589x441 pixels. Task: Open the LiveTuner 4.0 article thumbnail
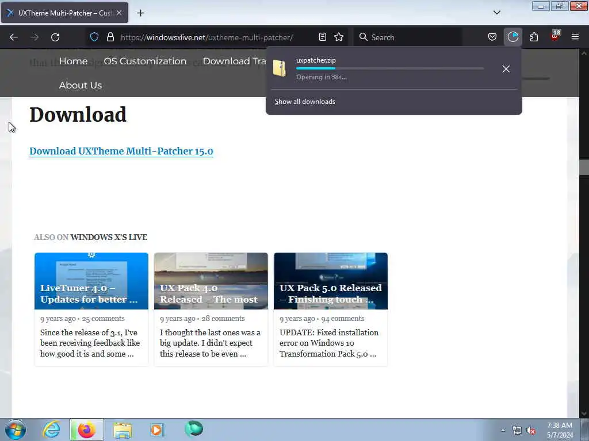[x=91, y=281]
